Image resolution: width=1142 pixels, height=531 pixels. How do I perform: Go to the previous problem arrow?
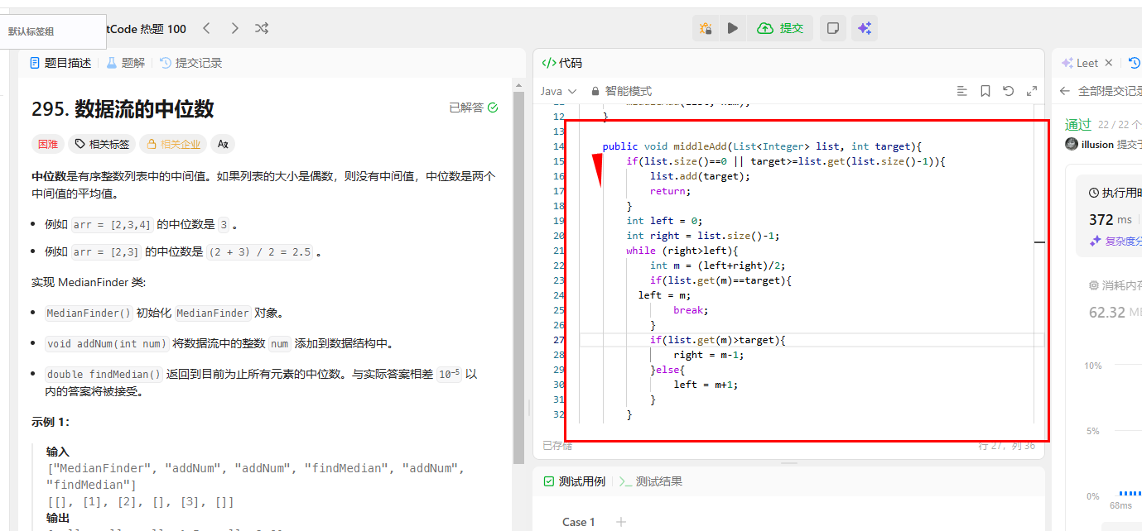click(207, 28)
